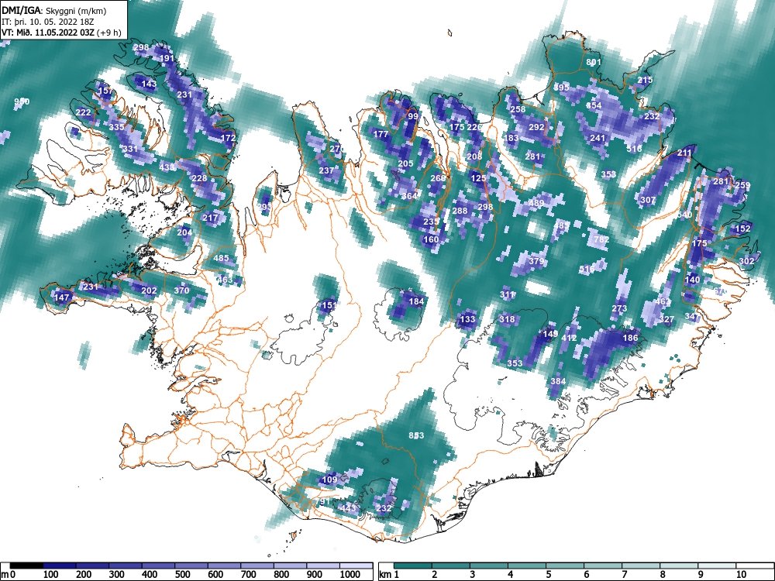Click the visibility value 485
The image size is (775, 581).
click(221, 258)
